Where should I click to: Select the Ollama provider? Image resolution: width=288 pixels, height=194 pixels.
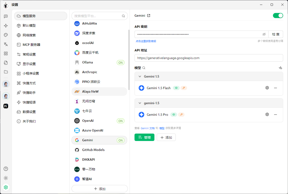99,62
